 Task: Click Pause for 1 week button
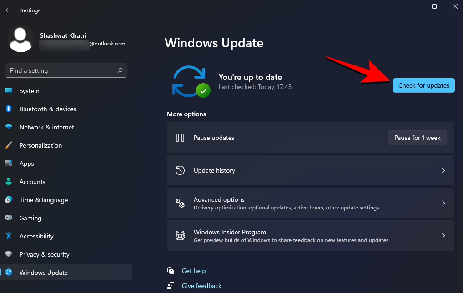417,138
